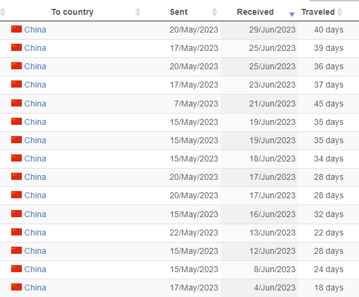Select the 36 days traveled cell
The height and width of the screenshot is (297, 359).
[328, 67]
